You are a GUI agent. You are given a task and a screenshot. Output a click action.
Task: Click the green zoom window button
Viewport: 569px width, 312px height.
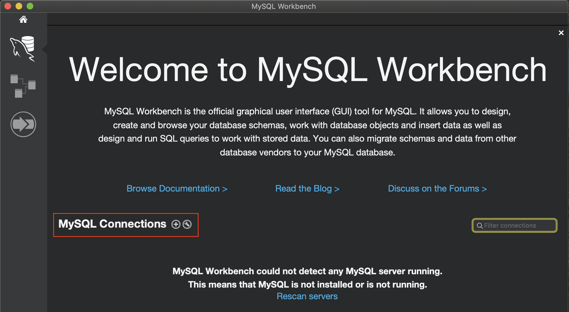30,6
